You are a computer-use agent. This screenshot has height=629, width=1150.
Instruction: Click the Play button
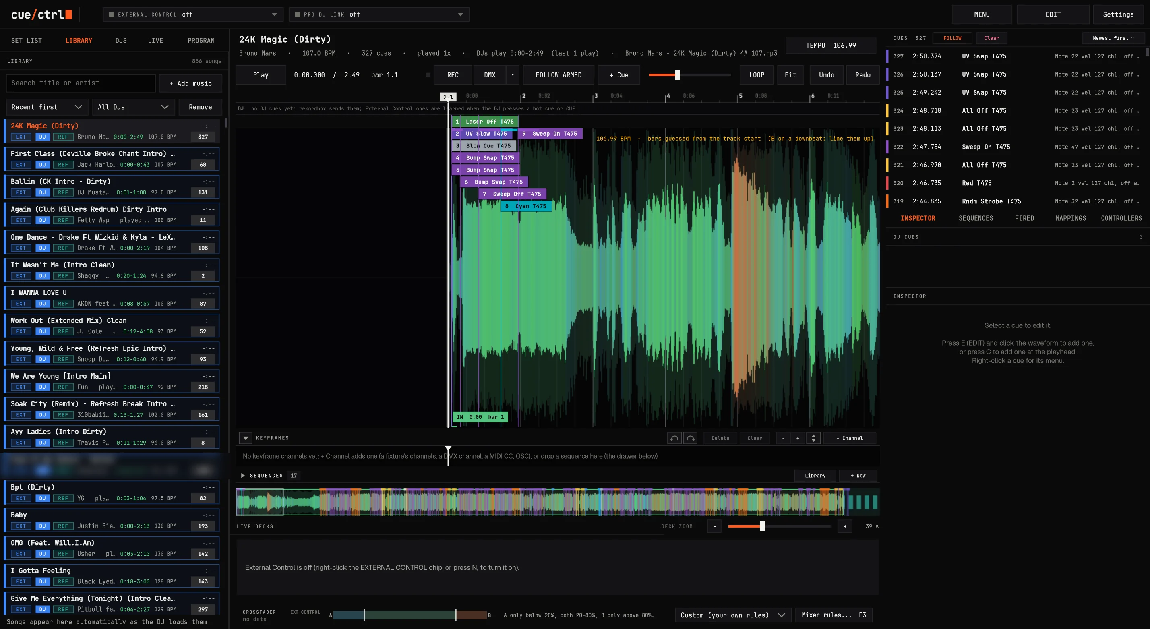coord(261,75)
